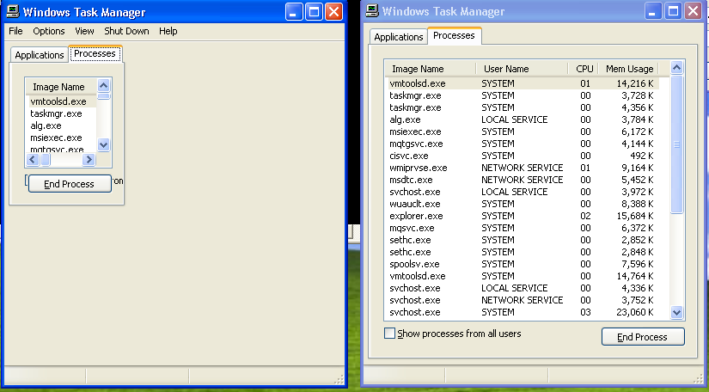This screenshot has height=392, width=709.
Task: Select svchost.exe row using 4,336 K
Action: pos(523,288)
